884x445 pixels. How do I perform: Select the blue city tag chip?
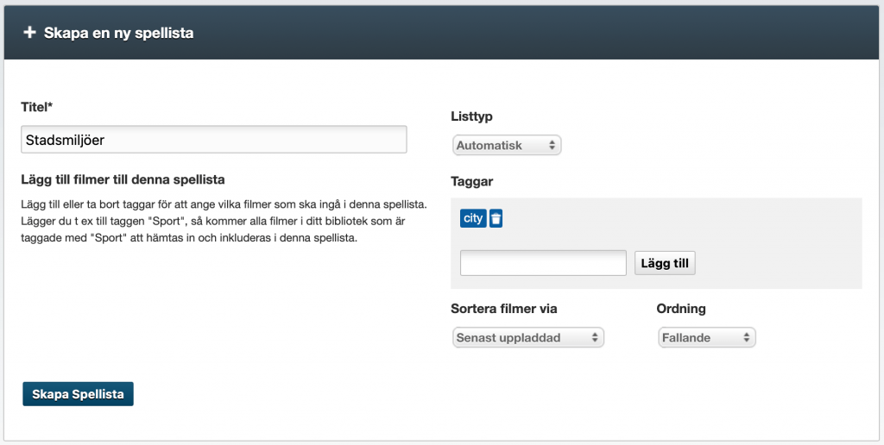click(x=473, y=218)
